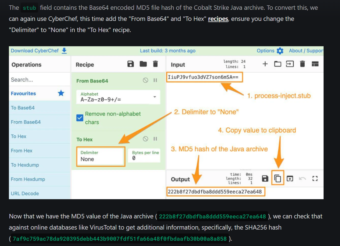Save the output to a file with the Output floppy icon

tap(265, 179)
